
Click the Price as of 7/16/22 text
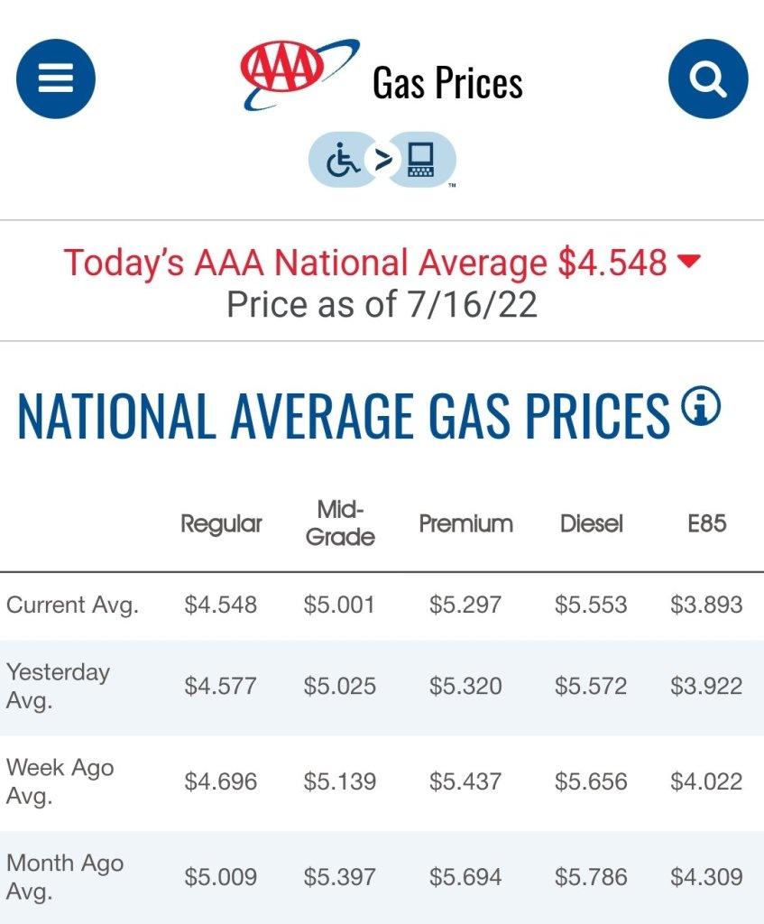(x=382, y=305)
